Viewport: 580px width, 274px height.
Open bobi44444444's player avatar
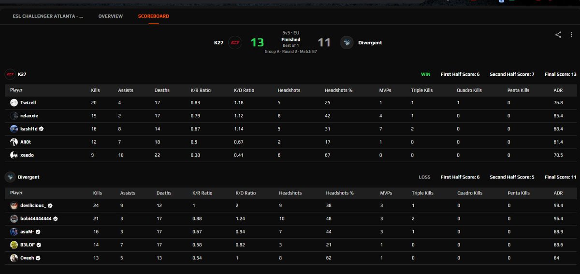14,219
